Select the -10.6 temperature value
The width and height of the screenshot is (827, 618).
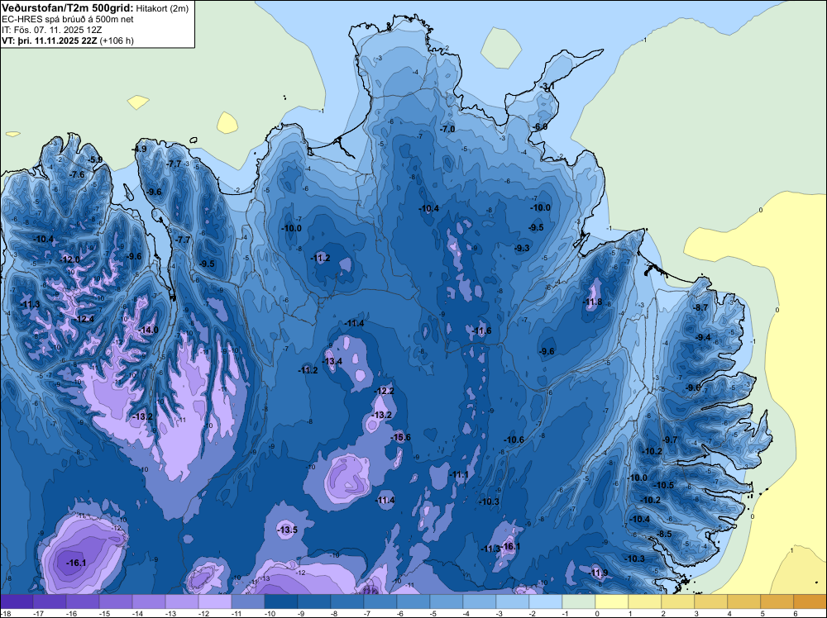click(x=514, y=440)
